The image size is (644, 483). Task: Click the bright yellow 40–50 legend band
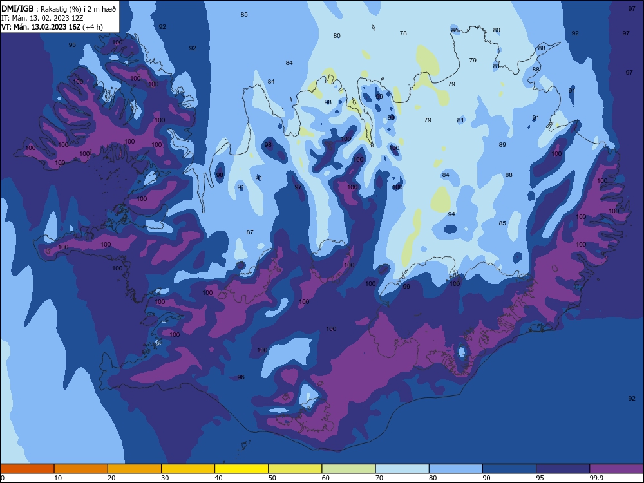(241, 469)
